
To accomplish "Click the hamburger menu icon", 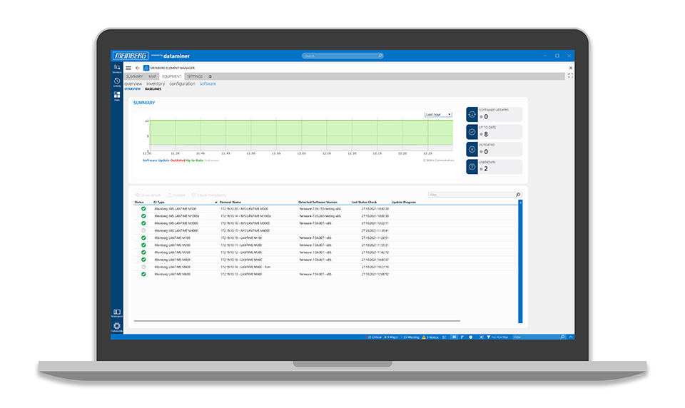I will tap(128, 68).
